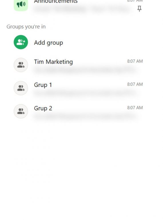Click the blurred Tim Marketing message preview

(85, 70)
